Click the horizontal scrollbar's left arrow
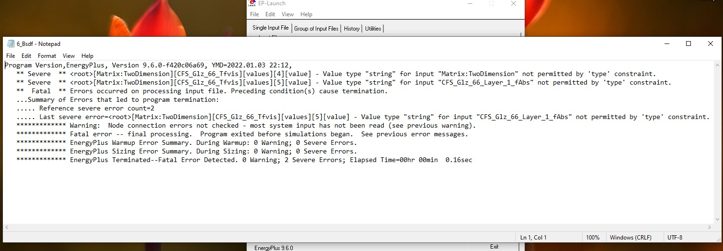Viewport: 723px width, 251px height. tap(7, 228)
